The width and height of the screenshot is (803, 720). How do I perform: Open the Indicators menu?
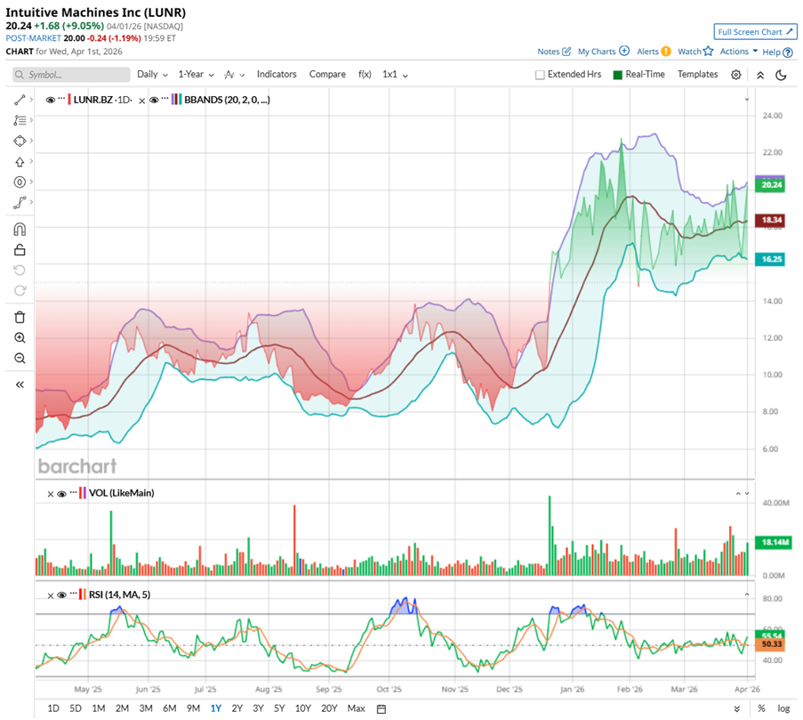pos(277,74)
